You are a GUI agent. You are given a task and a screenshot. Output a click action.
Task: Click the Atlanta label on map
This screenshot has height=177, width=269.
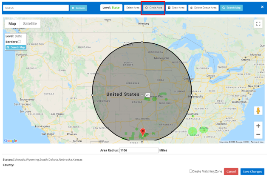point(204,128)
